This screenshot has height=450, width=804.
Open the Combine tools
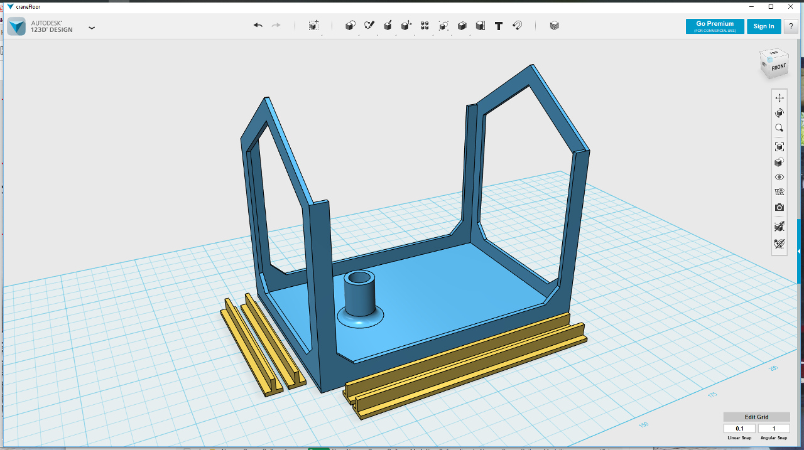point(462,26)
